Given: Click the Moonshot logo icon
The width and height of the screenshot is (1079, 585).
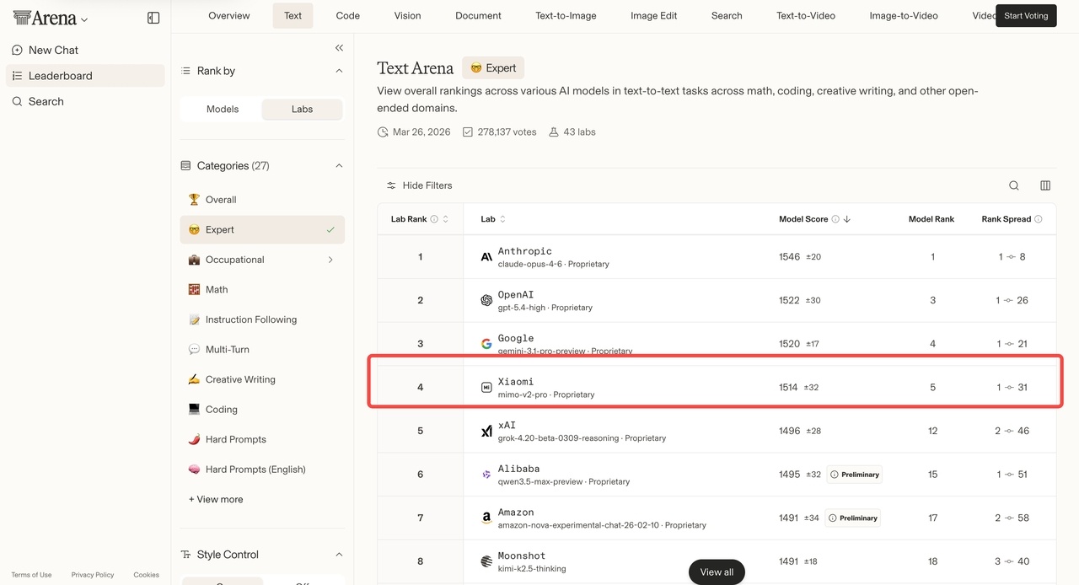Looking at the screenshot, I should [x=486, y=561].
